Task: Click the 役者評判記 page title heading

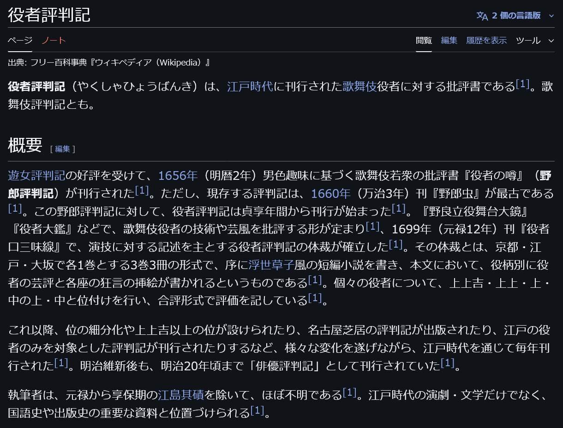Action: click(x=49, y=15)
